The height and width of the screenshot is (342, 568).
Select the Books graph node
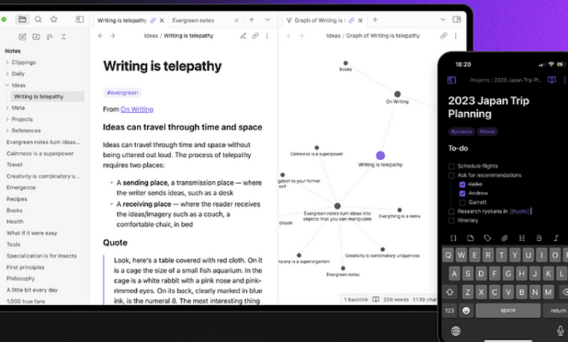tap(346, 63)
